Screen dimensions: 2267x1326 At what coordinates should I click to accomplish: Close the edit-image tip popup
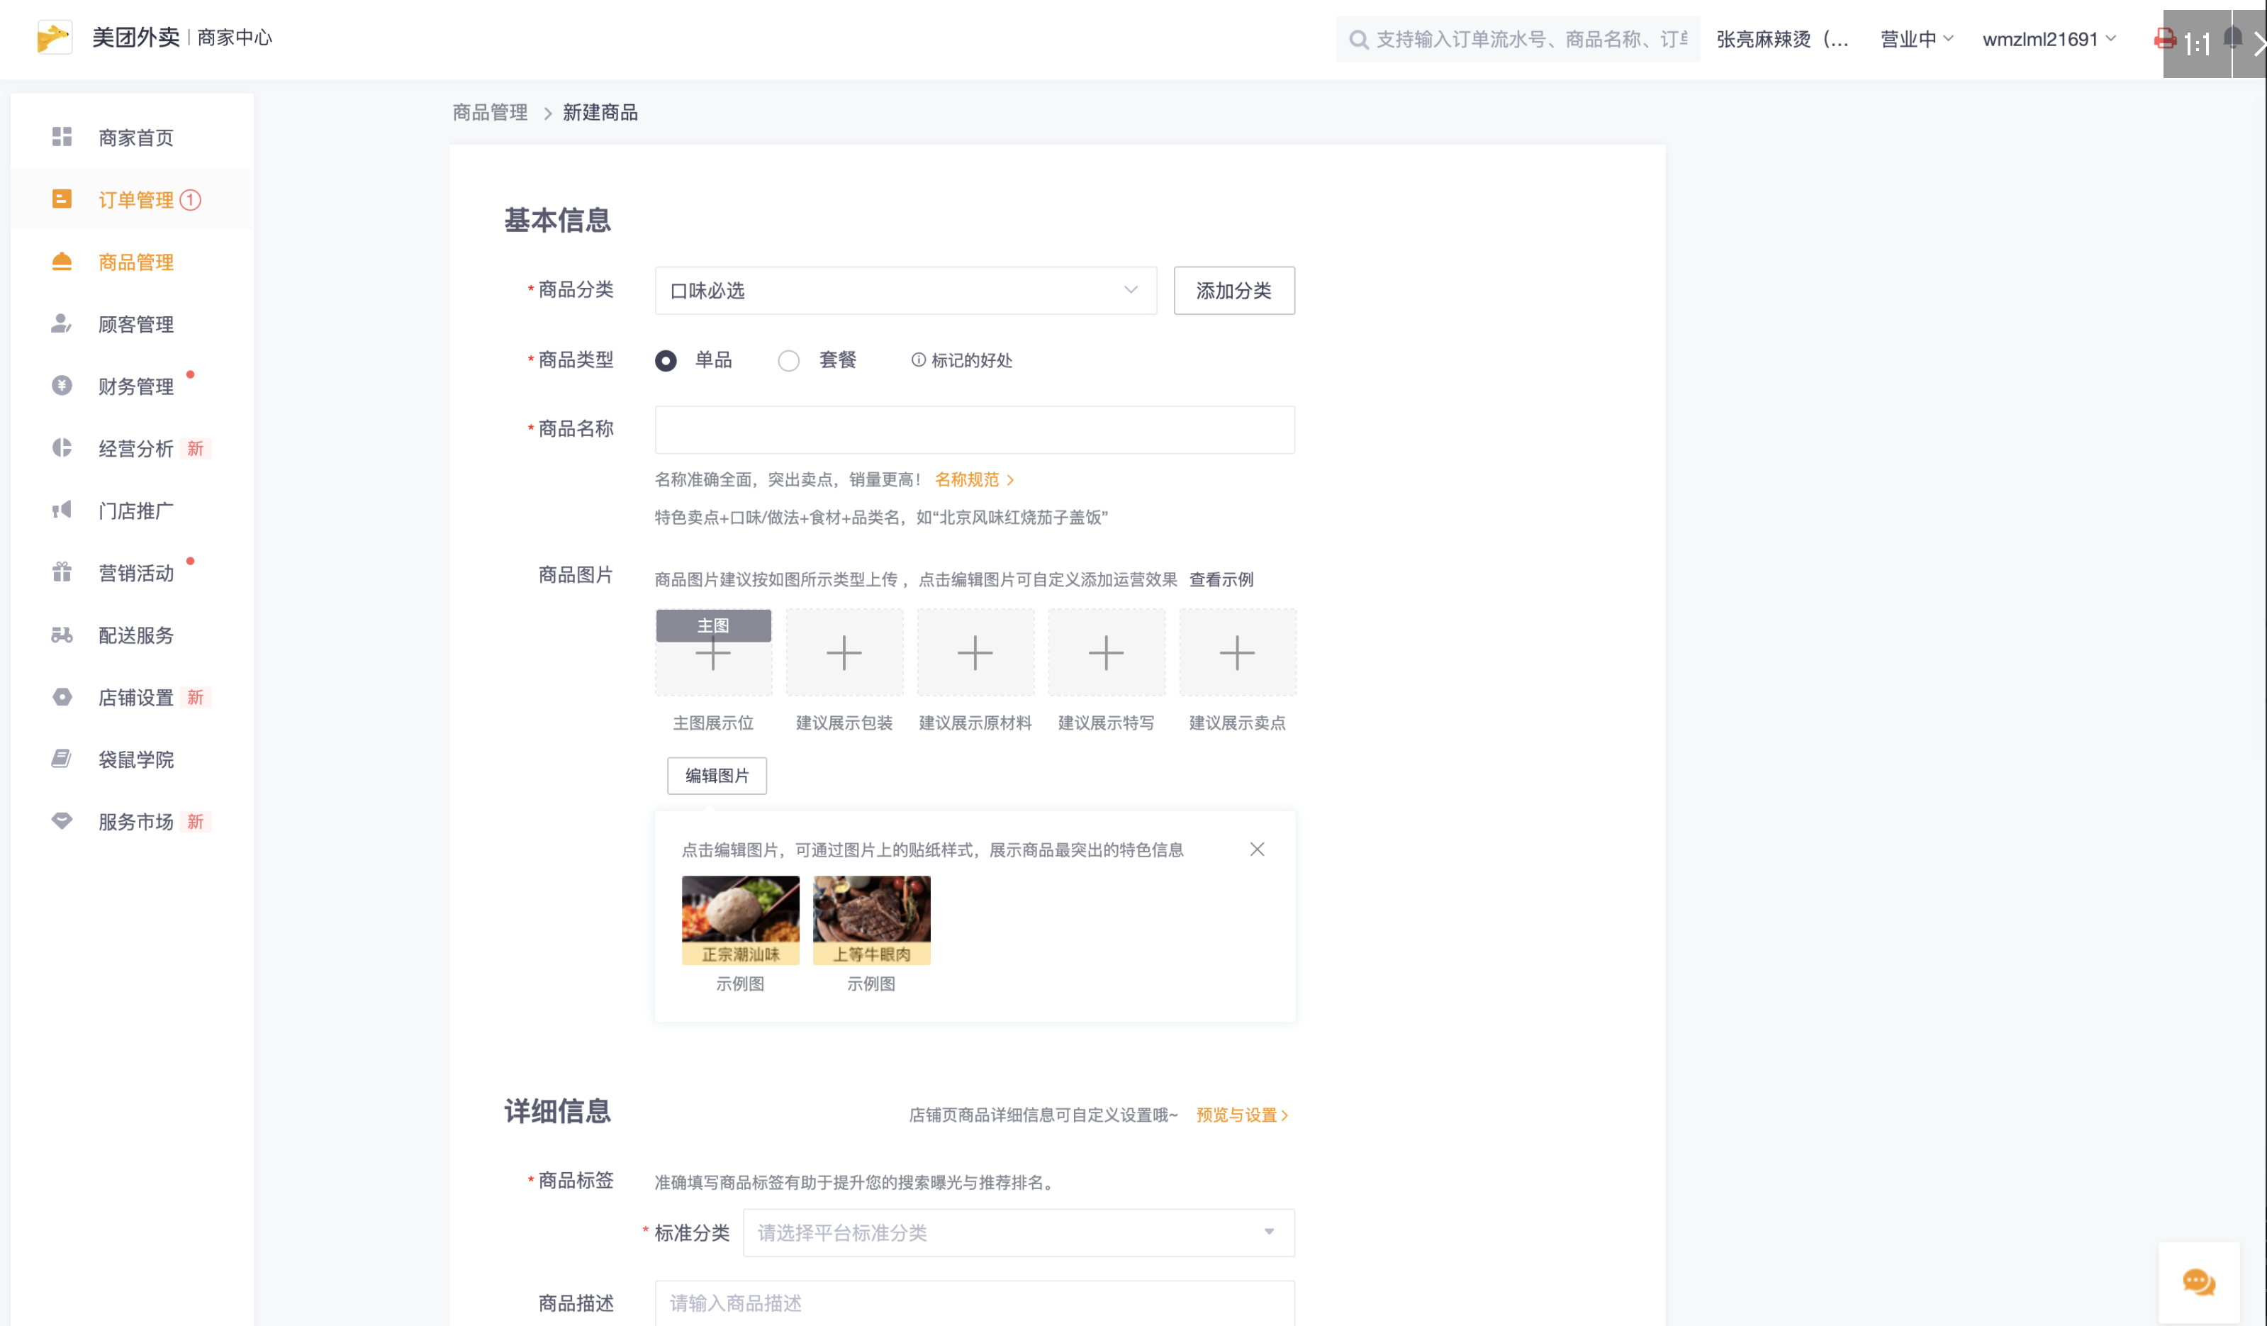tap(1257, 849)
